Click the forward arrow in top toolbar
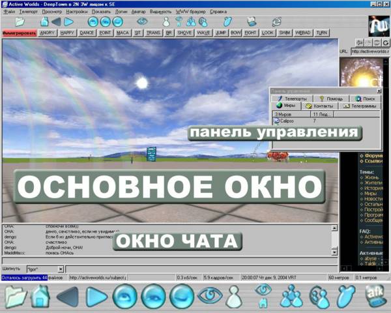Image resolution: width=391 pixels, height=313 pixels. point(68,22)
